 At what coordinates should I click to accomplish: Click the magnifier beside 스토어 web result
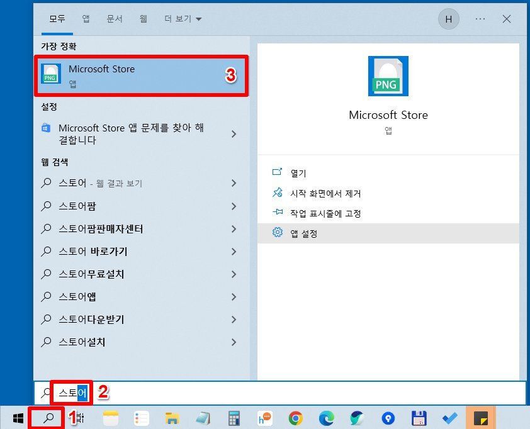(x=46, y=183)
